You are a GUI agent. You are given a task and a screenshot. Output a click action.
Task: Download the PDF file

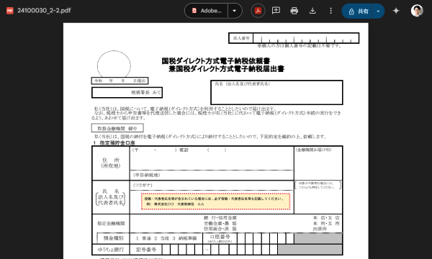coord(312,11)
